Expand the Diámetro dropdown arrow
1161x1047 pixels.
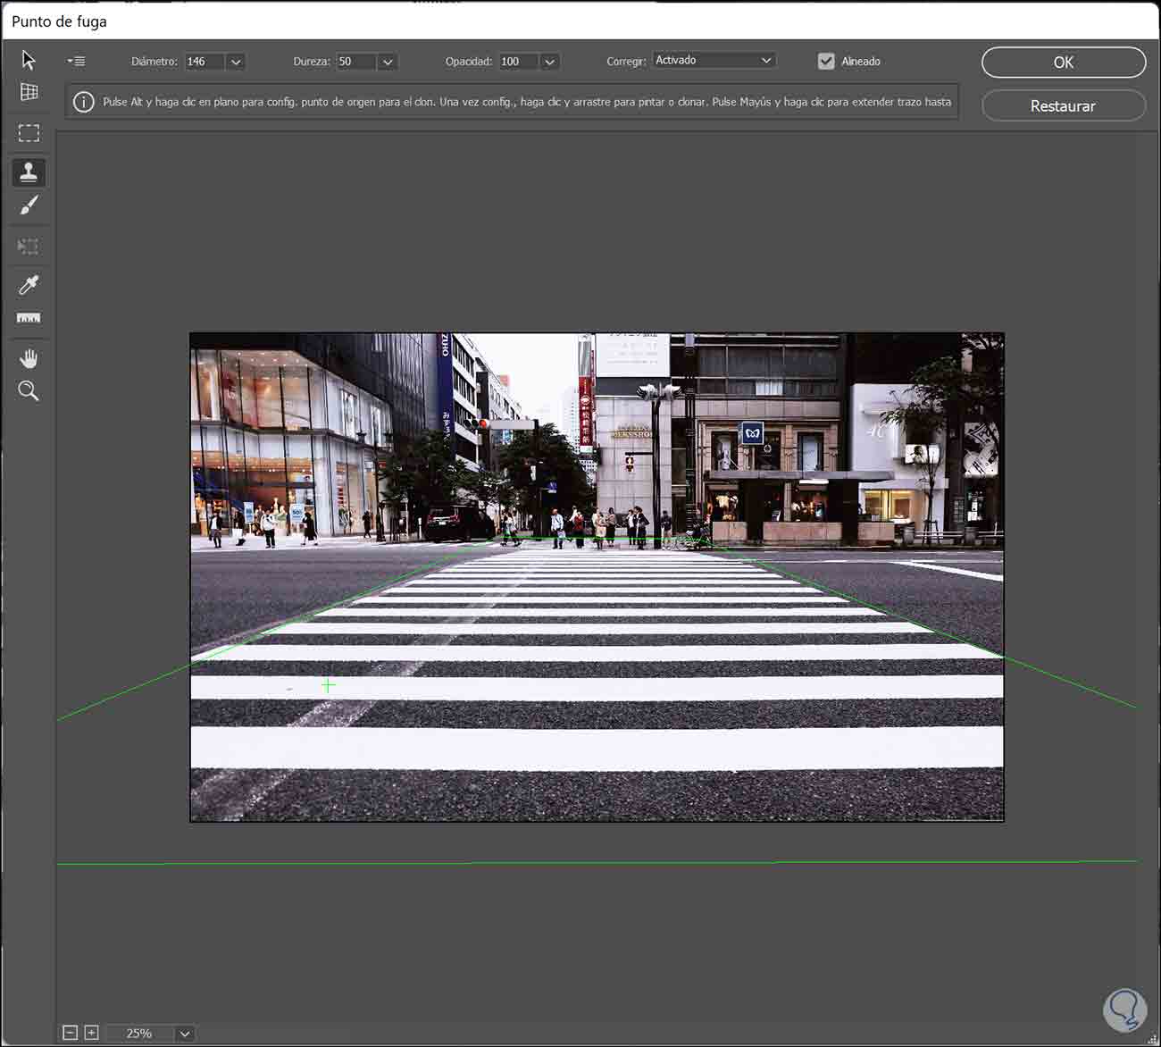pos(236,62)
